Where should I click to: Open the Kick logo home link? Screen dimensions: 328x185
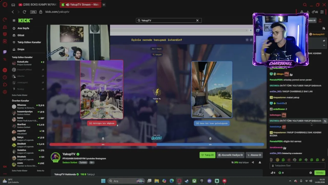pyautogui.click(x=25, y=21)
